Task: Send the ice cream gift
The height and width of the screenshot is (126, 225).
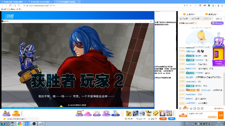Action: [149, 113]
